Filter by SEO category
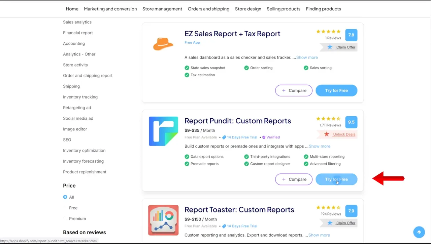The image size is (431, 244). pyautogui.click(x=67, y=140)
